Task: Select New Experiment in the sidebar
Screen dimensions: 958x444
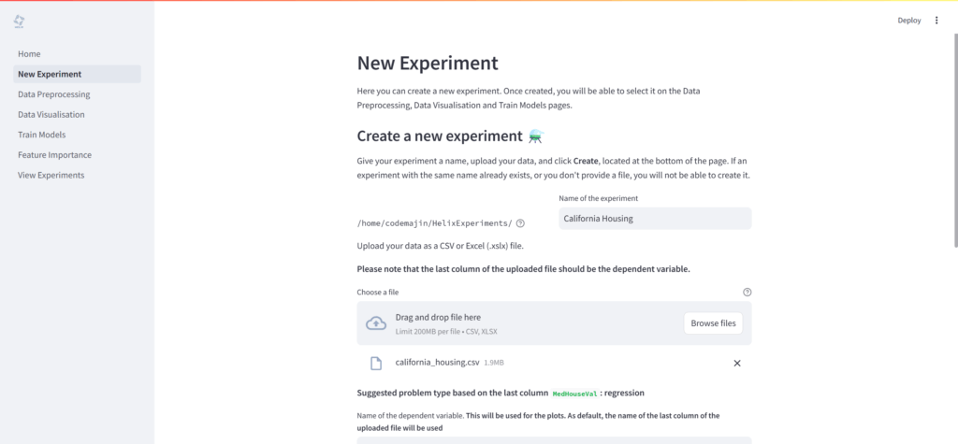Action: 50,74
